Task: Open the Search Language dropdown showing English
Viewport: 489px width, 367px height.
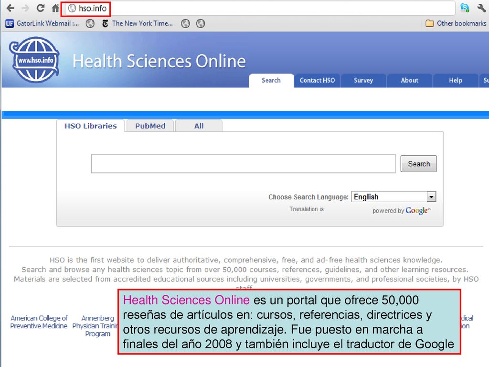Action: 393,196
